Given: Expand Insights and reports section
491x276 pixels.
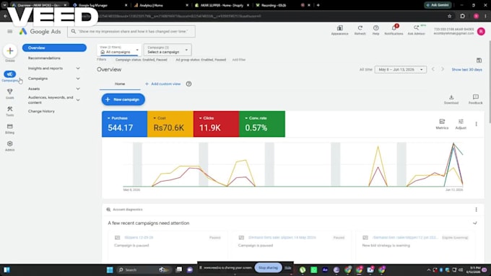Looking at the screenshot, I should pyautogui.click(x=78, y=68).
